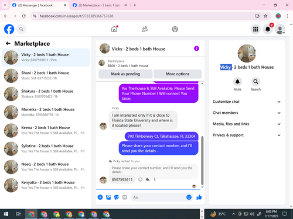Image resolution: width=293 pixels, height=219 pixels.
Task: Expand Media, files and links section
Action: coord(247,124)
